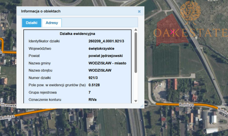Click the Rolnicza street label at bottom left

7,117
